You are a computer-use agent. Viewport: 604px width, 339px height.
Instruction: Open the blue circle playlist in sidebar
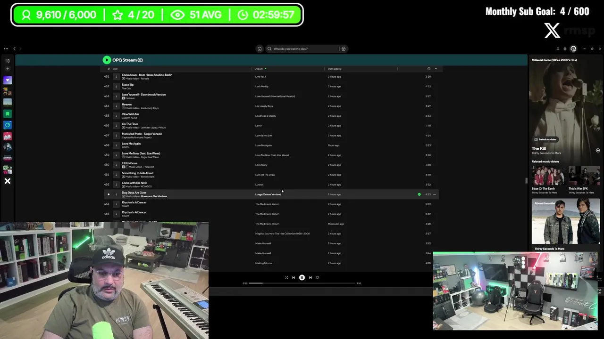(x=8, y=125)
